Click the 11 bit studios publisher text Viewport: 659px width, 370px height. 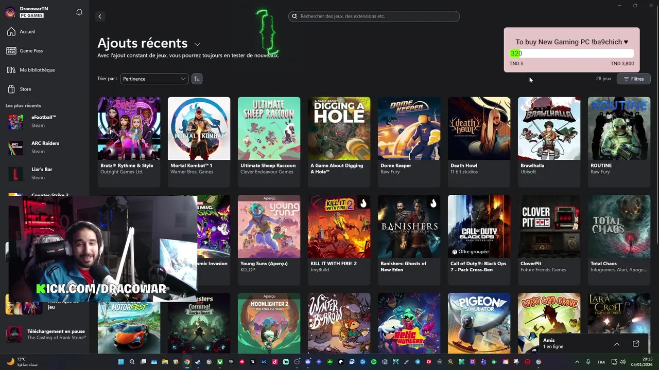(x=464, y=172)
